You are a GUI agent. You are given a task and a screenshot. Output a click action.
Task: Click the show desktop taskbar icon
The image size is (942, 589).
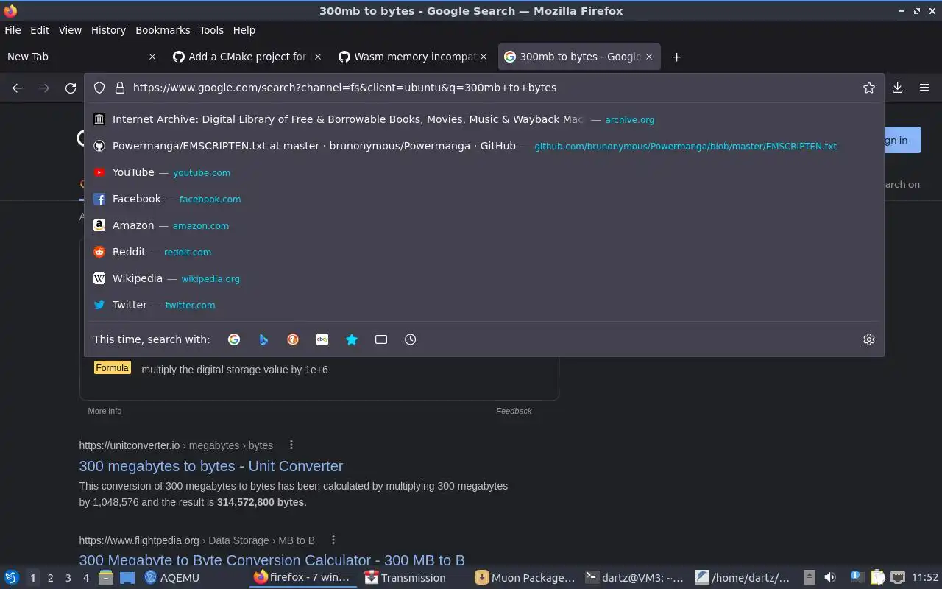tap(127, 578)
